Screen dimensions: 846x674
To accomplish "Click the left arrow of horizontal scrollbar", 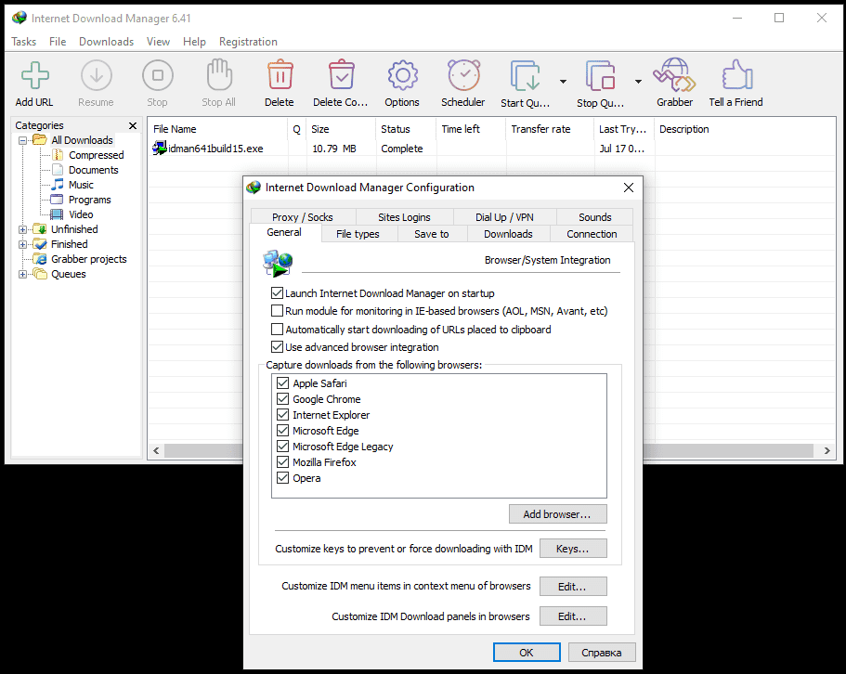I will 156,450.
